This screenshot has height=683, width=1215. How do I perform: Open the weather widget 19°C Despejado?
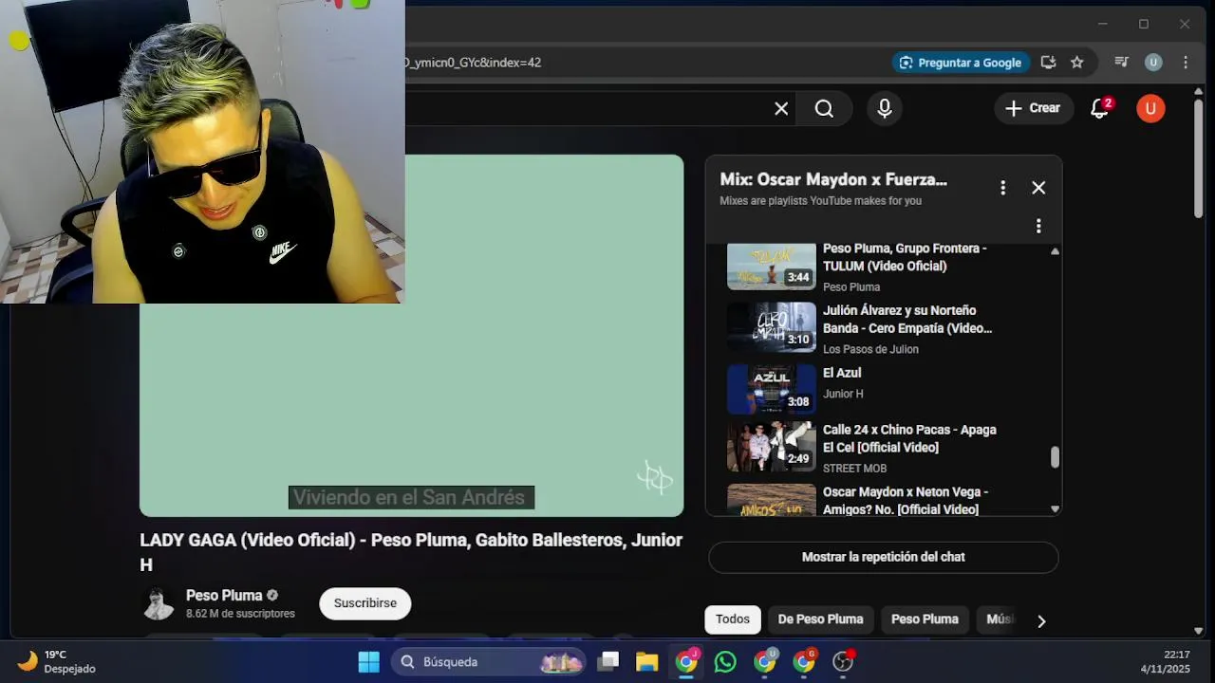[x=57, y=661]
